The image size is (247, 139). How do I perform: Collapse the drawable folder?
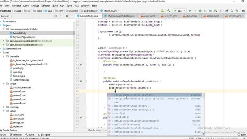tap(3, 56)
